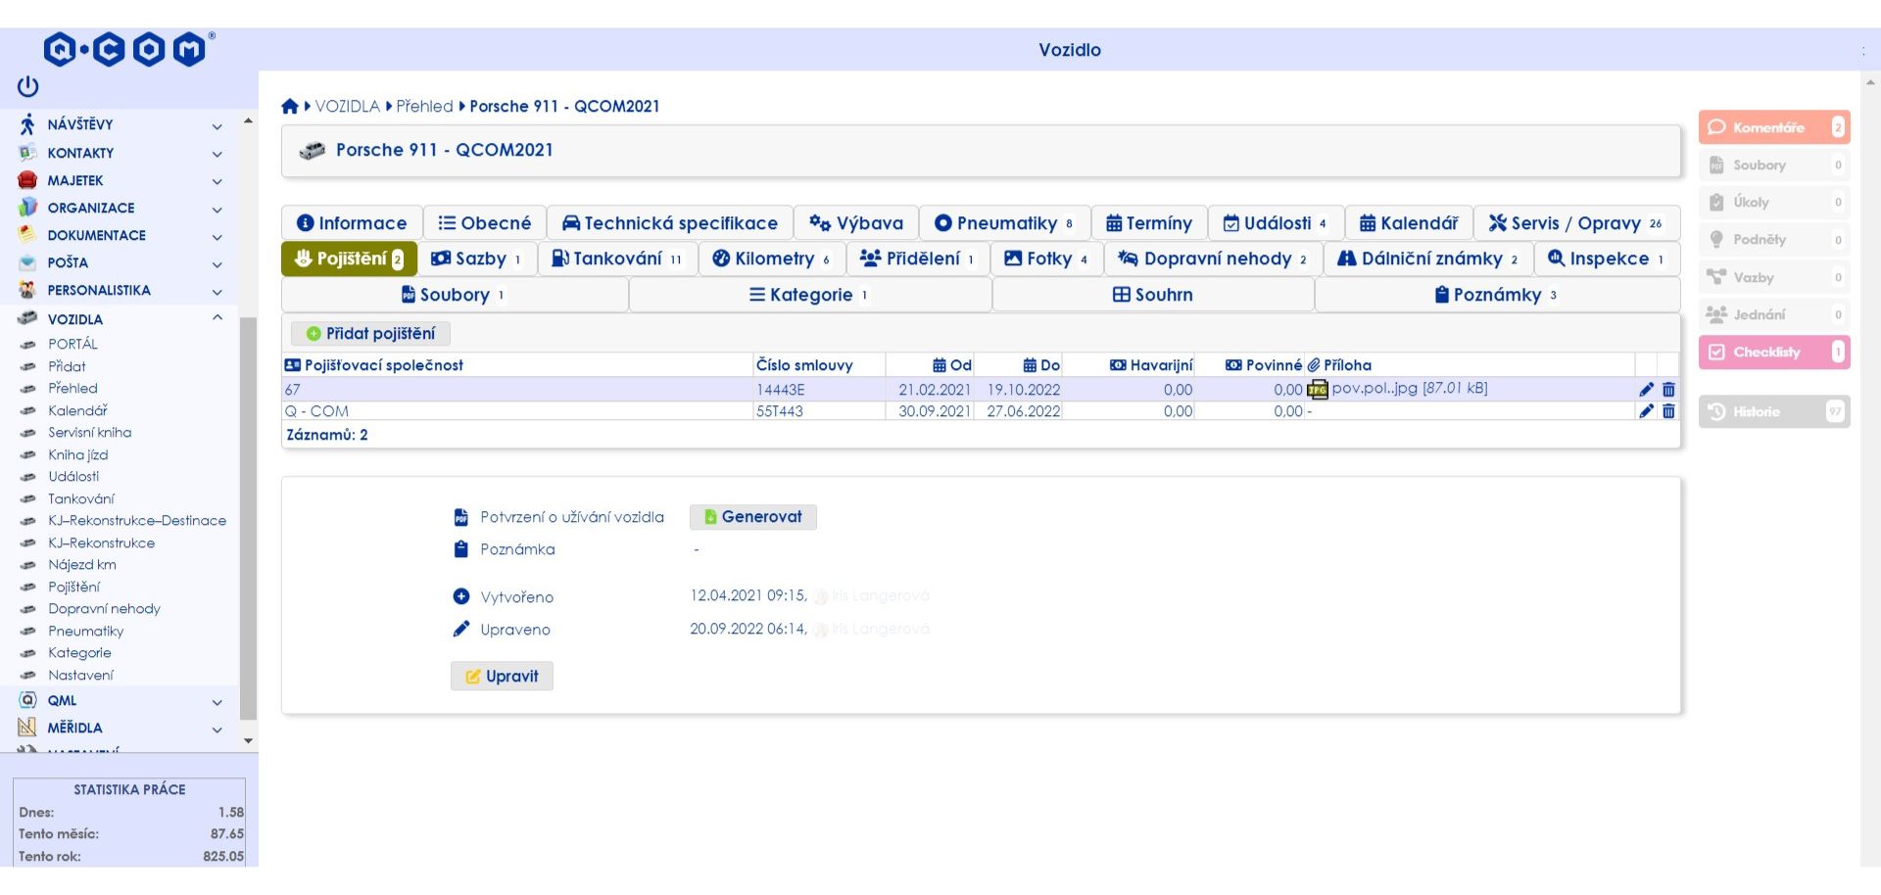Open the Poznámky tab
Screen dimensions: 1881x895
pyautogui.click(x=1497, y=295)
